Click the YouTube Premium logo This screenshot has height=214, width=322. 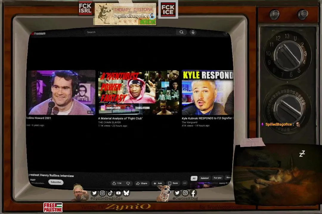click(38, 33)
